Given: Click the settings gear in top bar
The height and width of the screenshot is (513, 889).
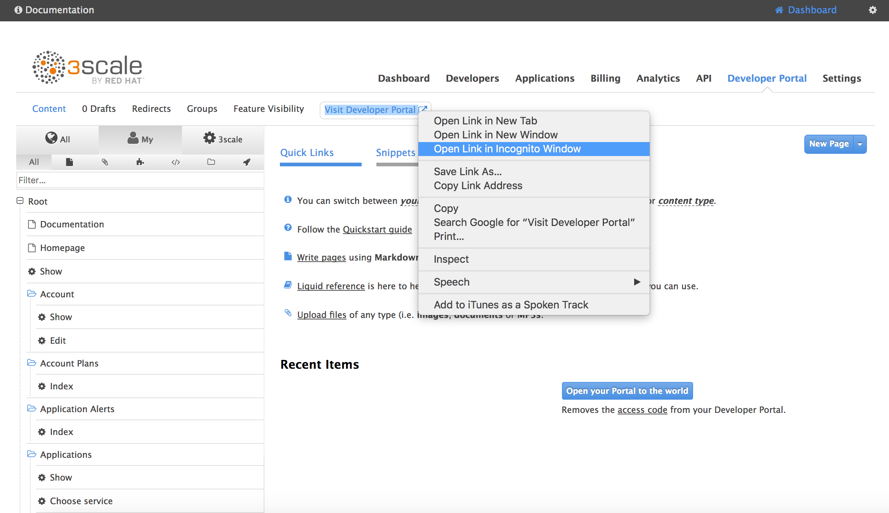Looking at the screenshot, I should pos(872,10).
